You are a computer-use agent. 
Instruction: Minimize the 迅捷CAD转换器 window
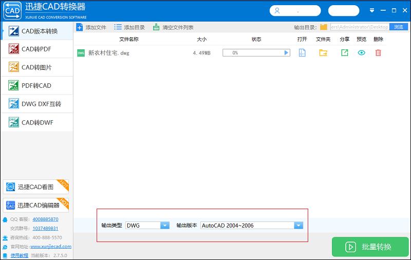tap(383, 10)
